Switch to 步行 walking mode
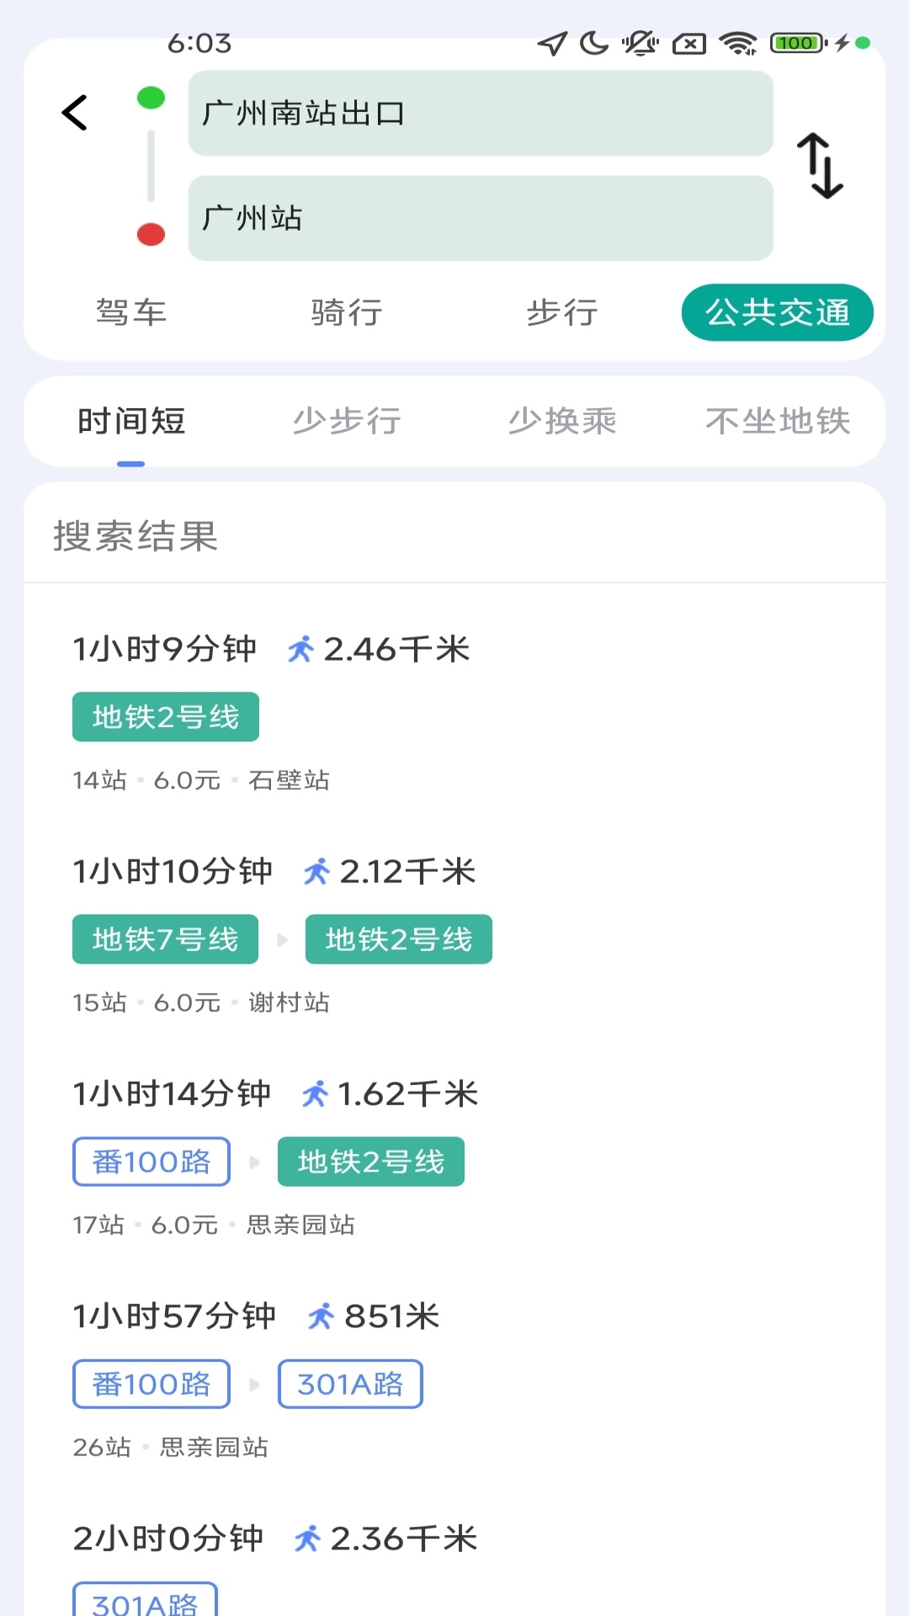Screen dimensions: 909x1616 (x=562, y=312)
